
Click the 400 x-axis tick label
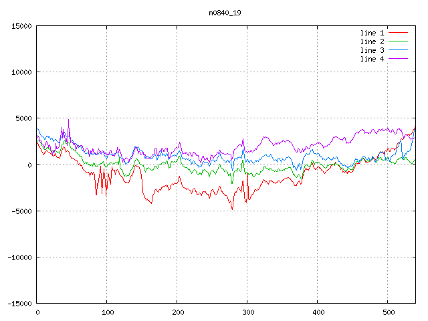(x=318, y=312)
